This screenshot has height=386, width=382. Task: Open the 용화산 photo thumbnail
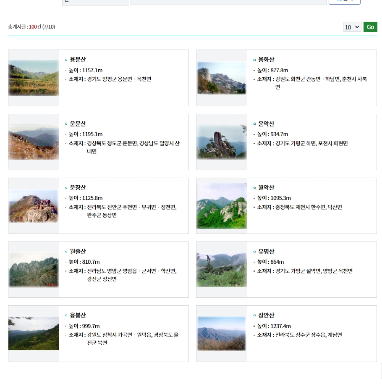222,78
